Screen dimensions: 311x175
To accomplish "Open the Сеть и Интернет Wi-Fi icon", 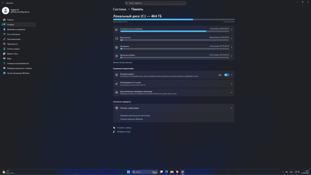I will click(4, 34).
